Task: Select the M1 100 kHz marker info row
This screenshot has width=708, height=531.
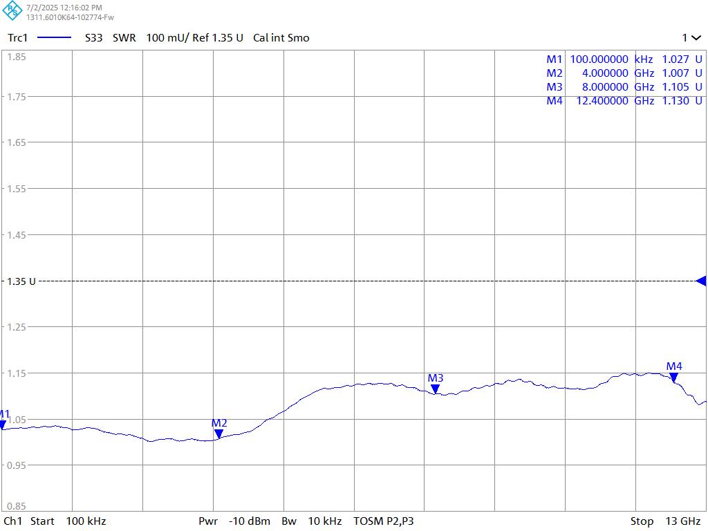Action: [x=624, y=59]
